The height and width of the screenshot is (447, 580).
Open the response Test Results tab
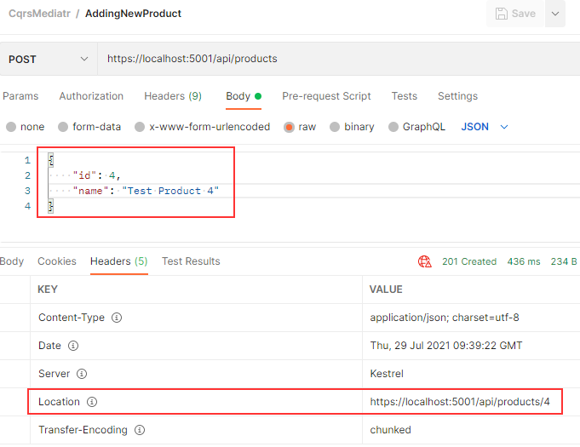coord(191,261)
